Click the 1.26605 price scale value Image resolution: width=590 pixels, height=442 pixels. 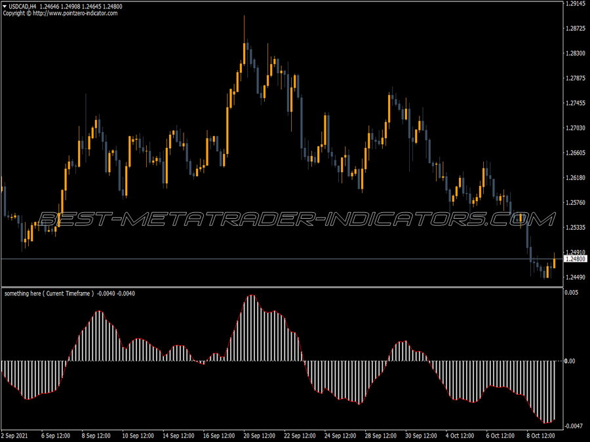[576, 153]
